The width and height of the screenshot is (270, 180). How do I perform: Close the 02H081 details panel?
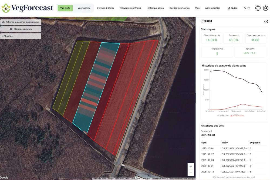pos(266,21)
